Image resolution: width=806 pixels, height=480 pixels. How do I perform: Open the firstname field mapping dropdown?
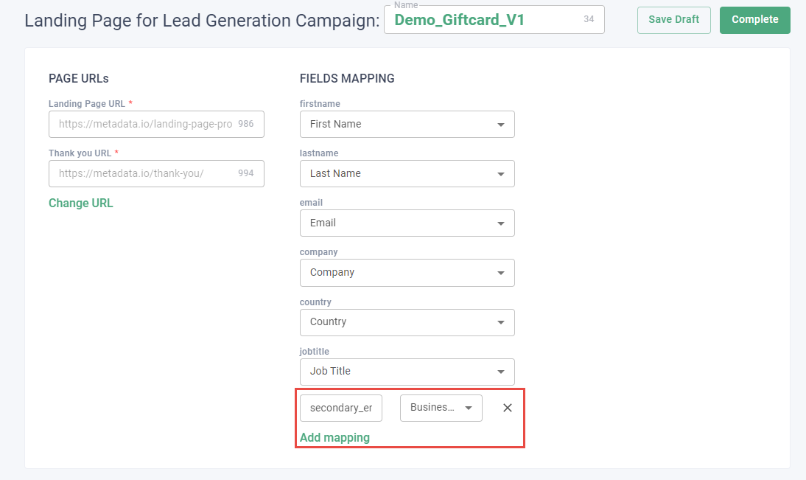click(x=398, y=125)
